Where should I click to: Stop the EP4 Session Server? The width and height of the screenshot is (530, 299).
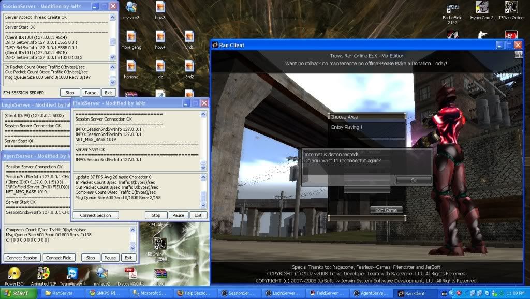click(70, 92)
